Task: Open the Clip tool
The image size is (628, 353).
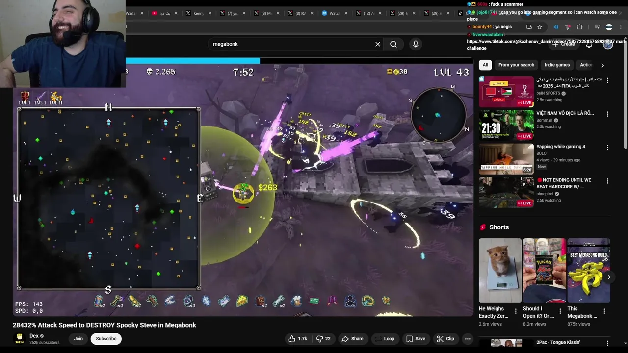Action: (445, 339)
